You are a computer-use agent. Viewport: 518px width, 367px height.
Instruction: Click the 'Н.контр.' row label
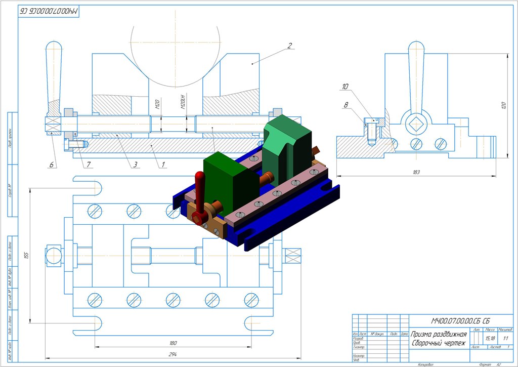[x=359, y=356]
